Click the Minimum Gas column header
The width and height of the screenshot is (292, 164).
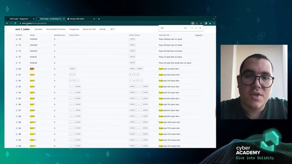60,36
